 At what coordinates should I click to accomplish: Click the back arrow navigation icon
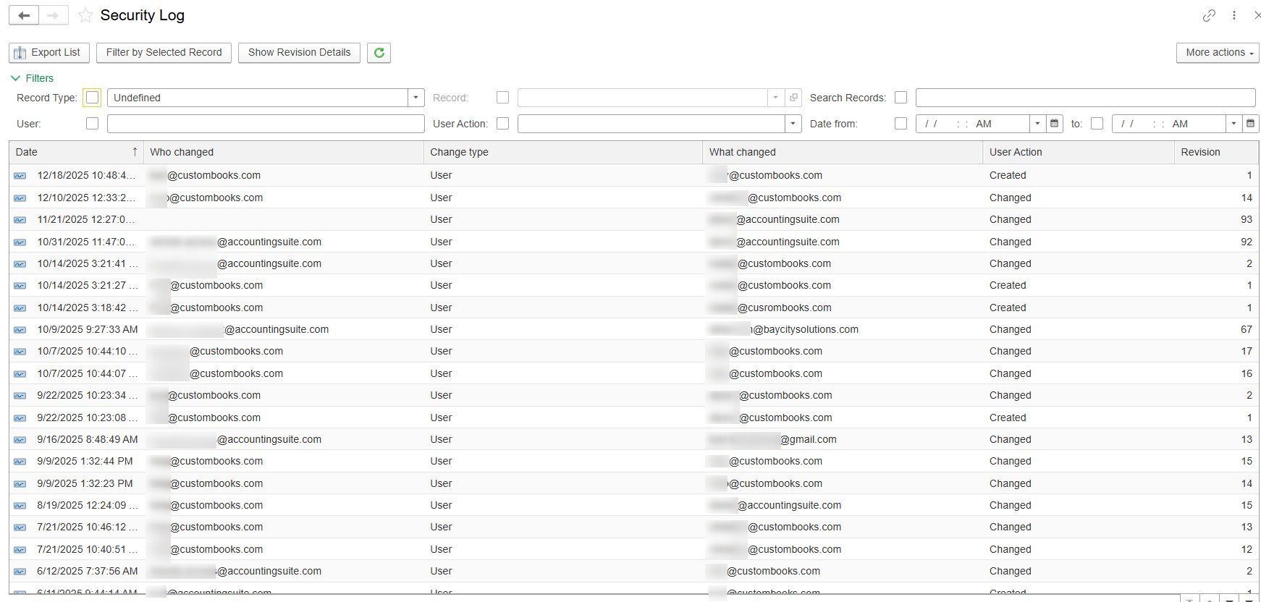(x=24, y=15)
